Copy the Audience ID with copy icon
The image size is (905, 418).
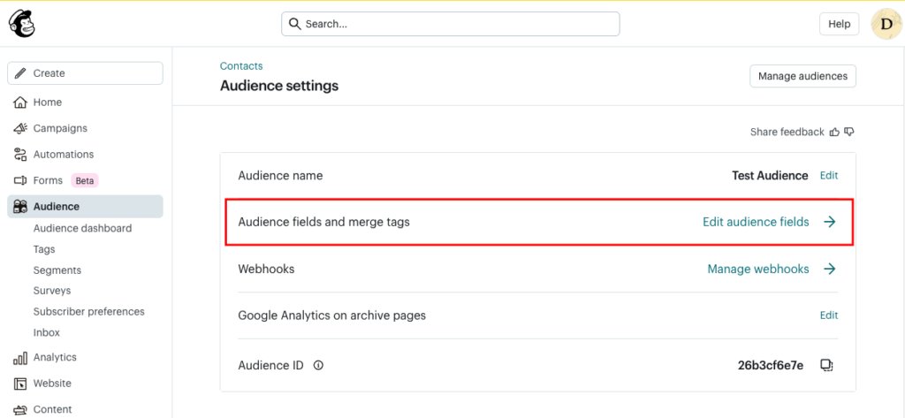(826, 365)
